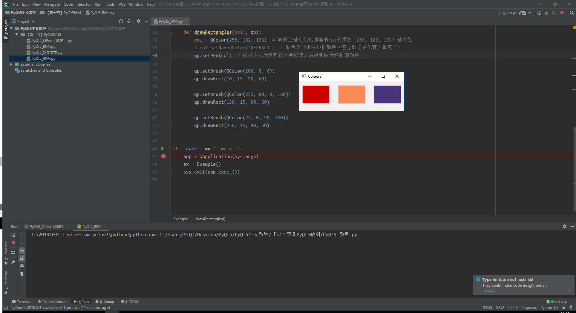This screenshot has width=576, height=313.
Task: Stop the running process with red stop square
Action: [x=562, y=13]
